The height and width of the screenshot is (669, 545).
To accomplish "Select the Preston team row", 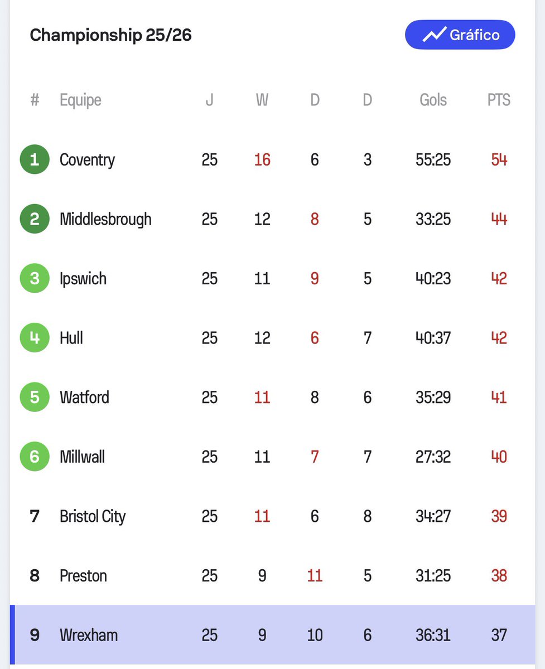I will [x=272, y=575].
